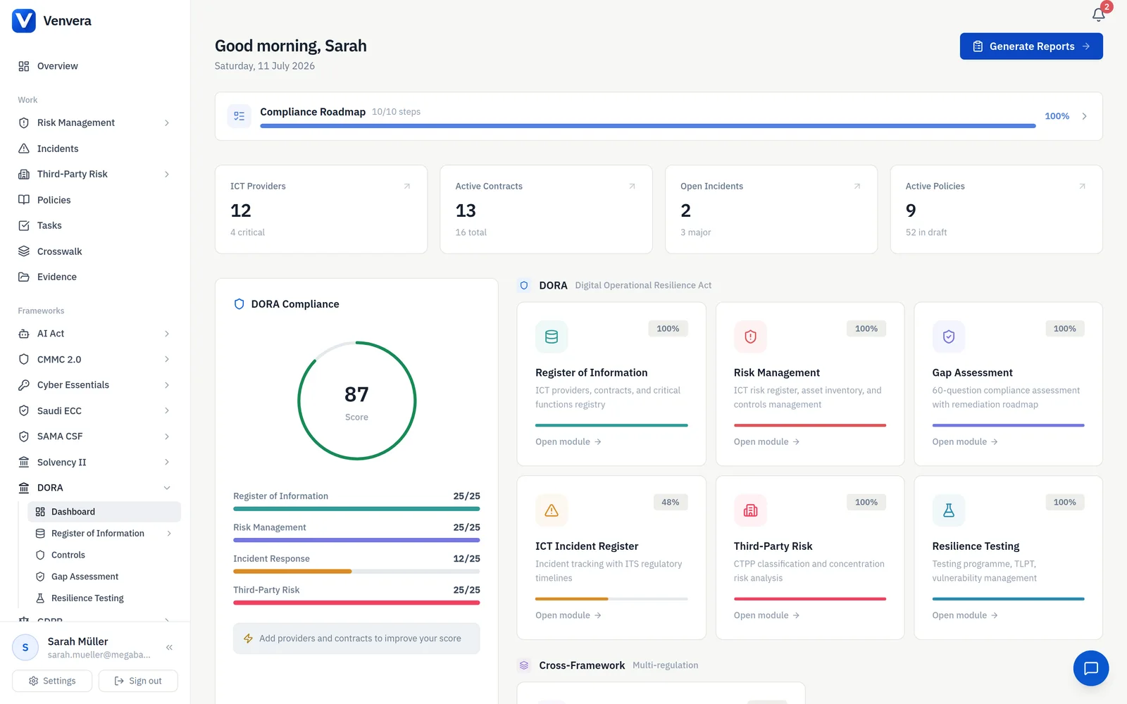Open the Compliance Roadmap chevron arrow
This screenshot has width=1127, height=704.
(1084, 116)
